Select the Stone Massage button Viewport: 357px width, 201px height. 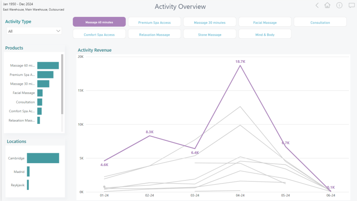click(x=210, y=34)
